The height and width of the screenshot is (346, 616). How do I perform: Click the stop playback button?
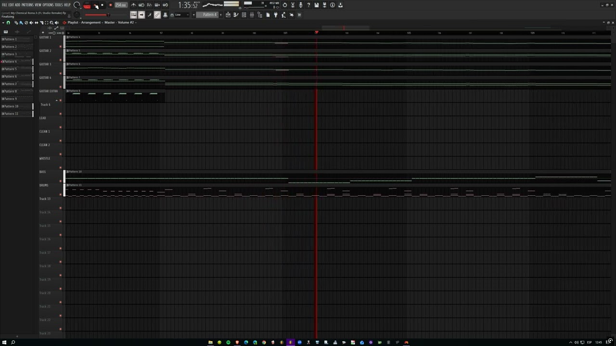click(x=102, y=5)
